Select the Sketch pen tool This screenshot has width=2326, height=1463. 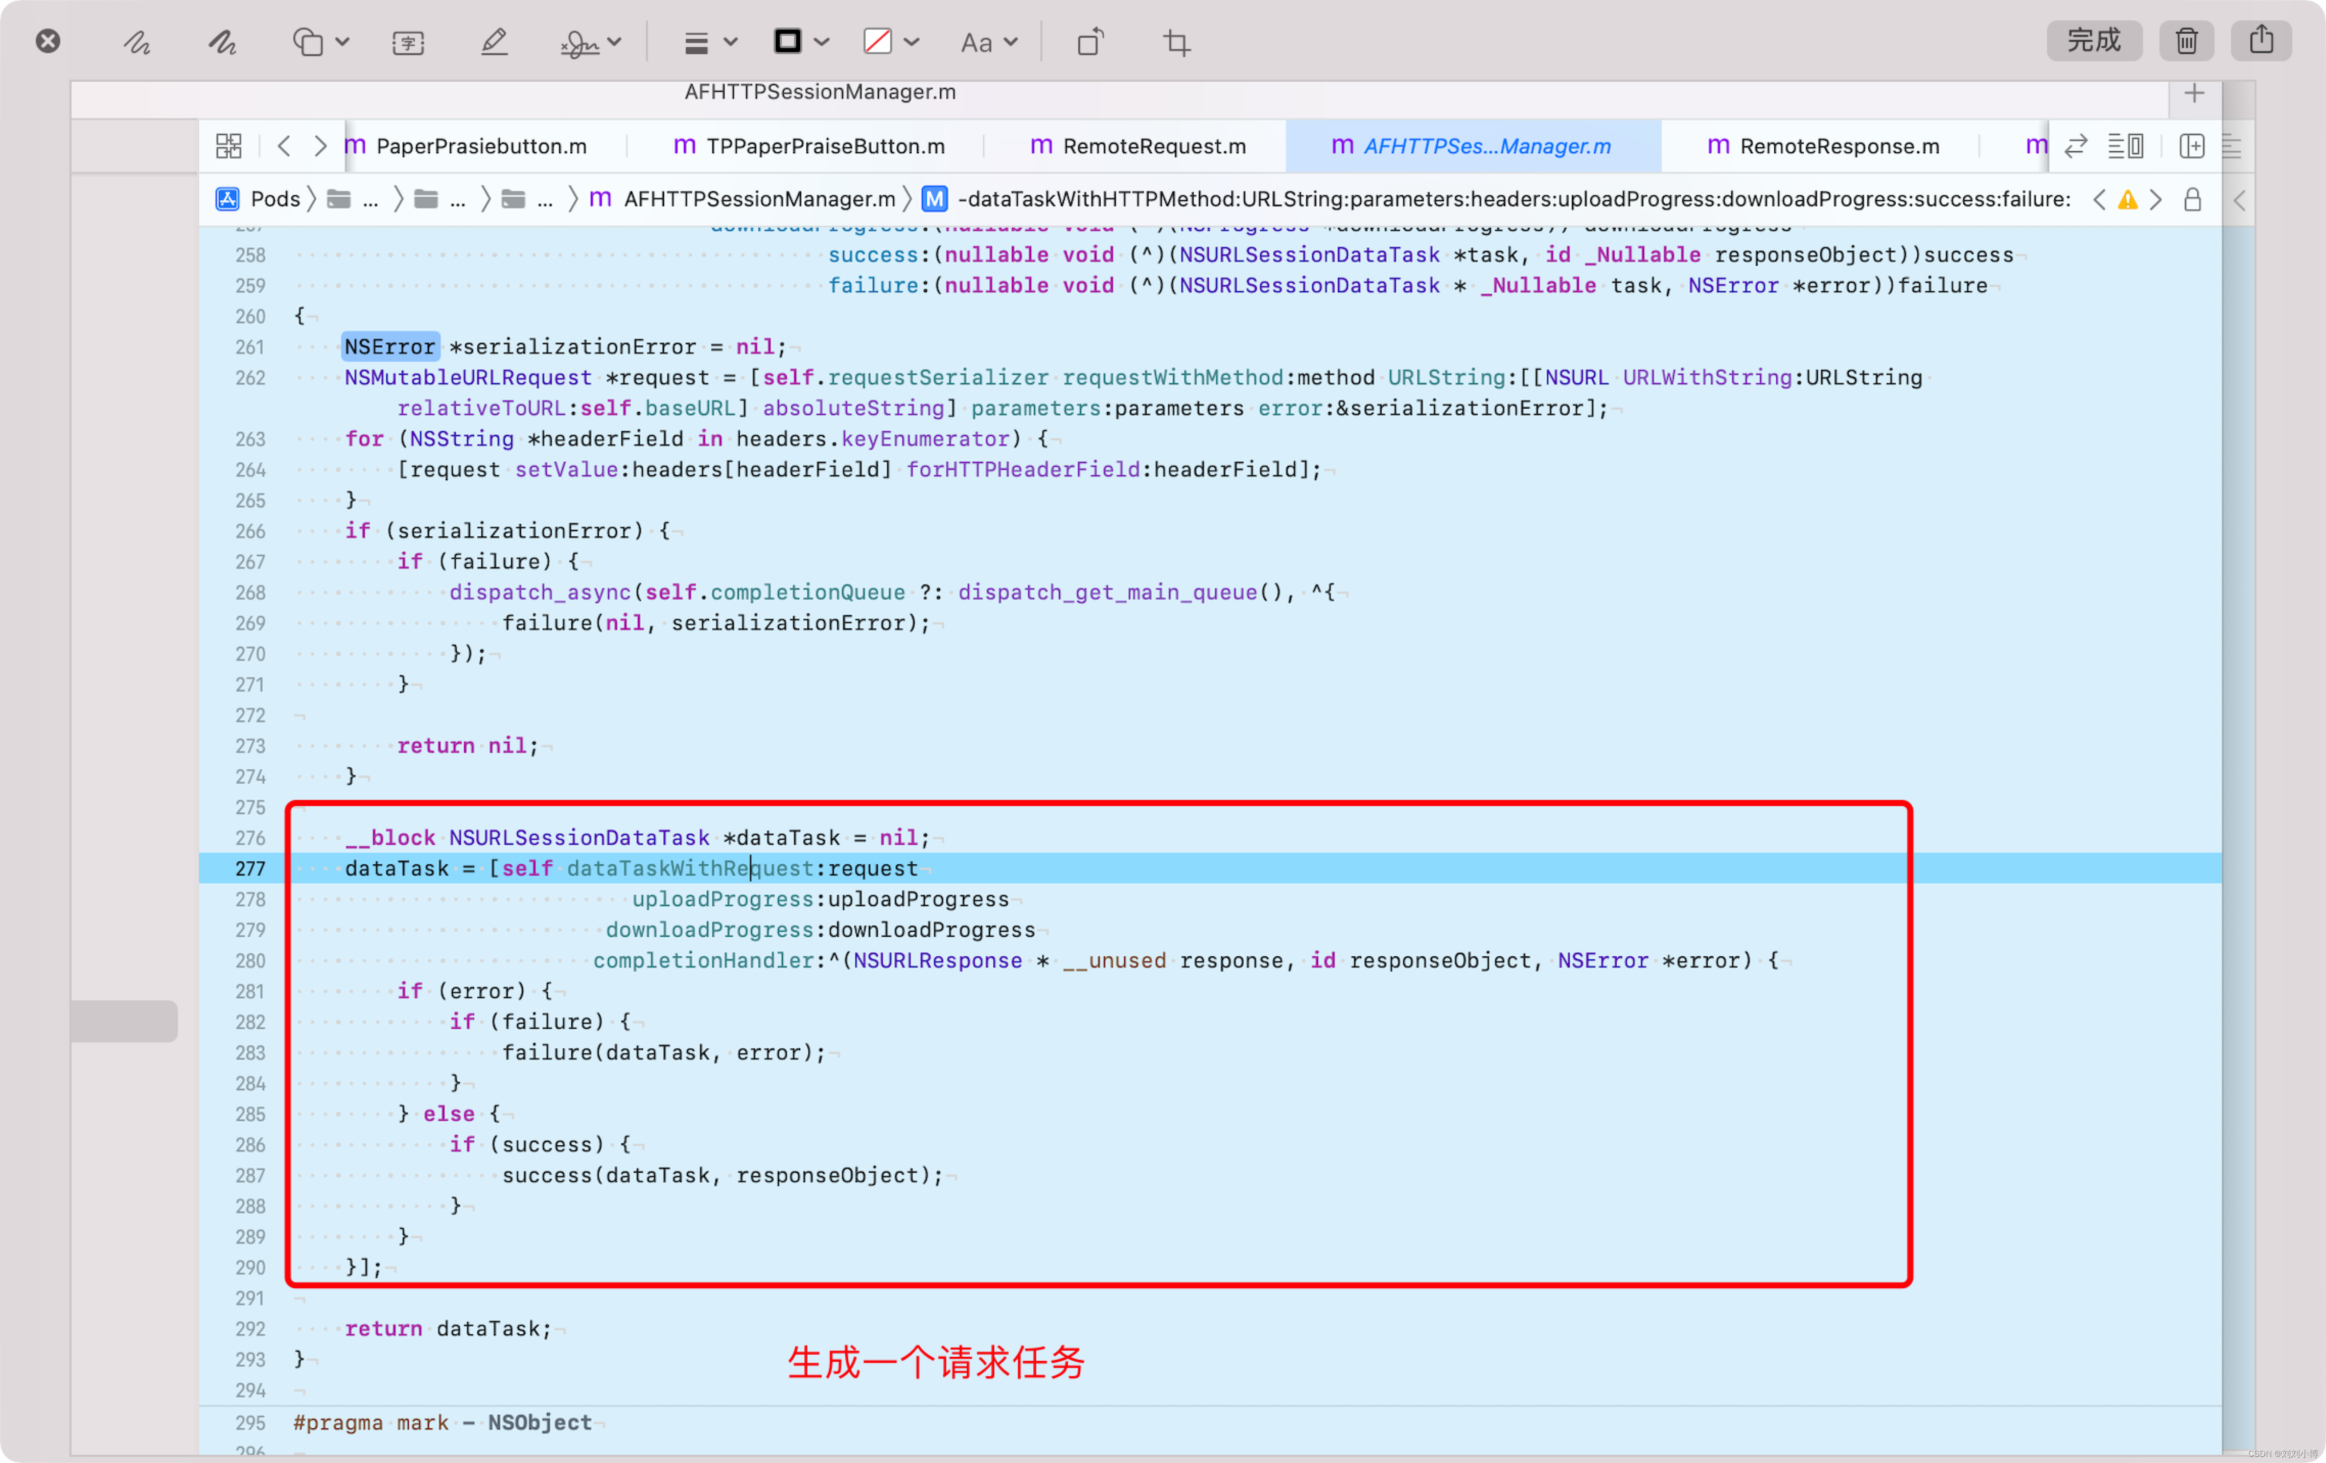tap(136, 41)
